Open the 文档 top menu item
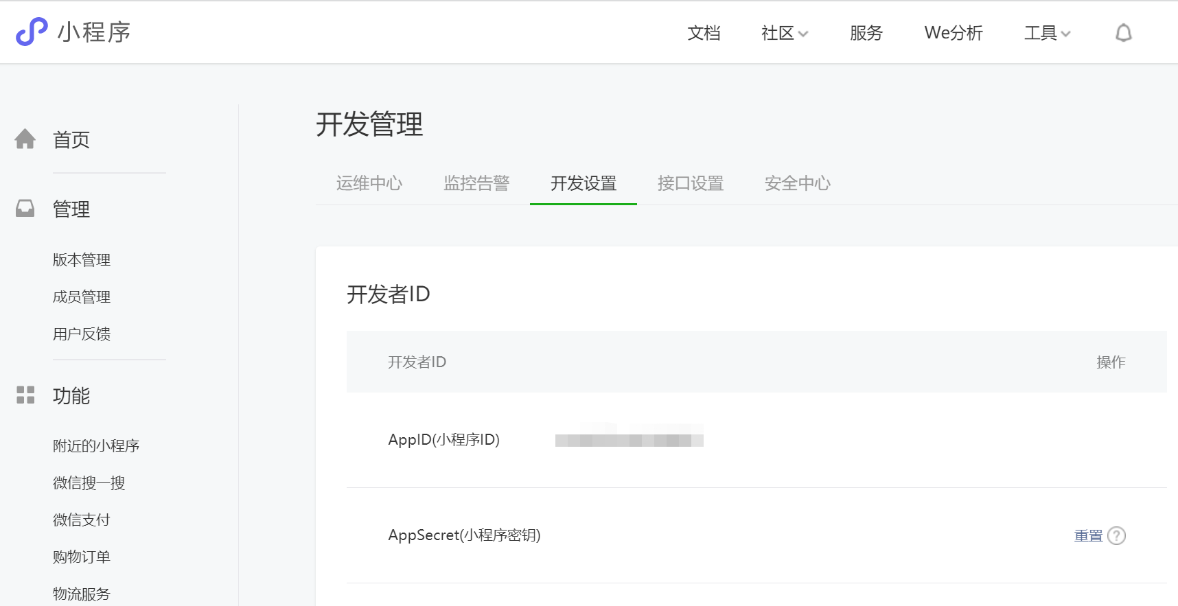This screenshot has width=1178, height=606. click(704, 33)
